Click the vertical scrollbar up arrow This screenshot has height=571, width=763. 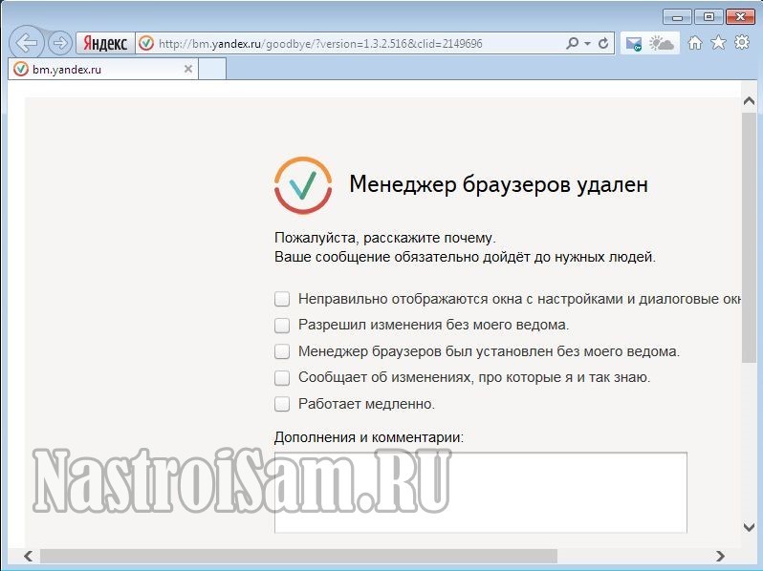click(749, 101)
